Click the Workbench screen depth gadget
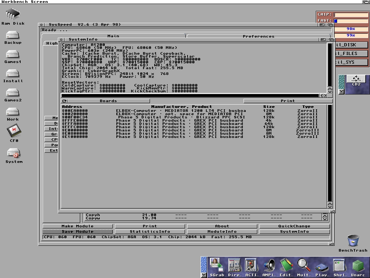The image size is (370, 278). tap(366, 2)
